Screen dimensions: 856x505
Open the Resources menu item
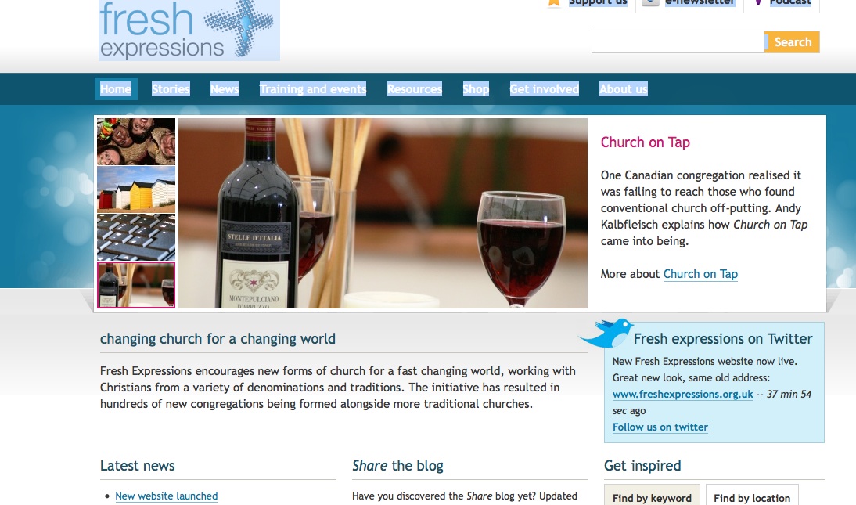[x=415, y=89]
